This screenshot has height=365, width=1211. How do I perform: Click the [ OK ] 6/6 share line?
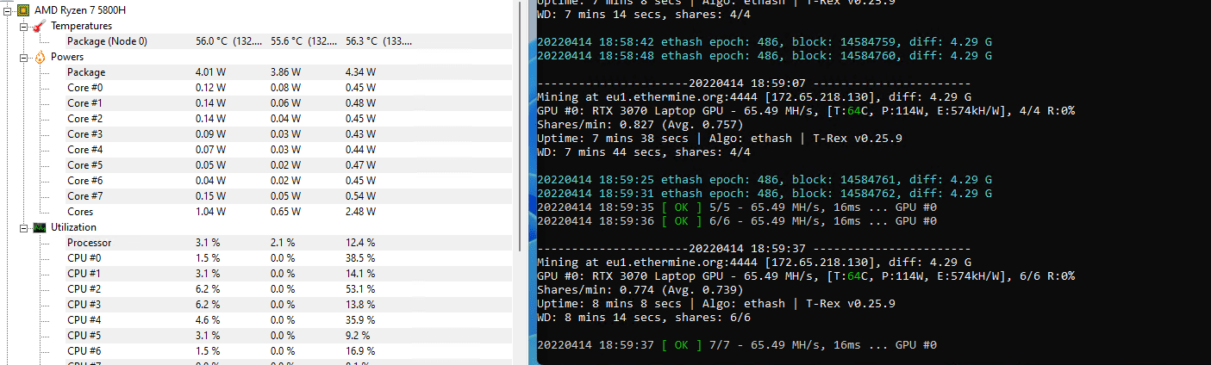point(736,221)
